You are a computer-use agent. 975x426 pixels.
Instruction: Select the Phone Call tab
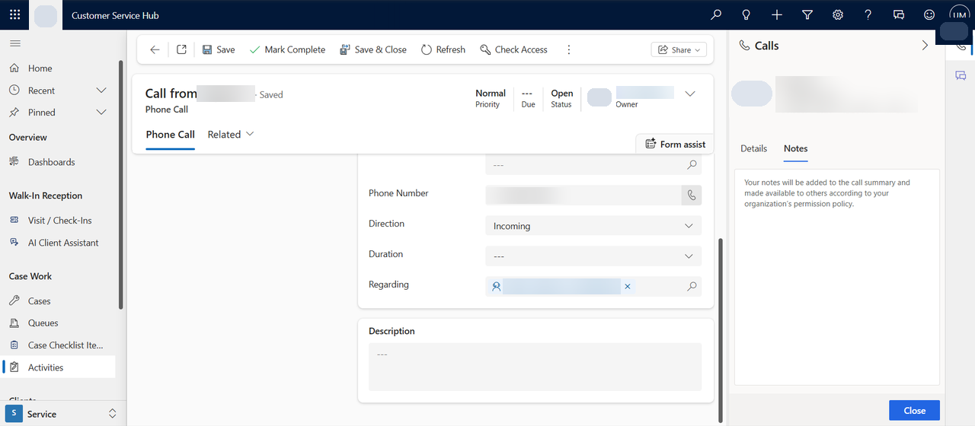tap(170, 135)
